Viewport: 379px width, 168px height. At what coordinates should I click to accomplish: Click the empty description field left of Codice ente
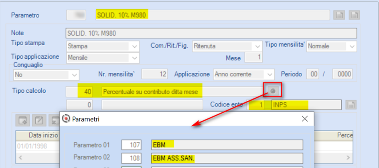(x=152, y=105)
